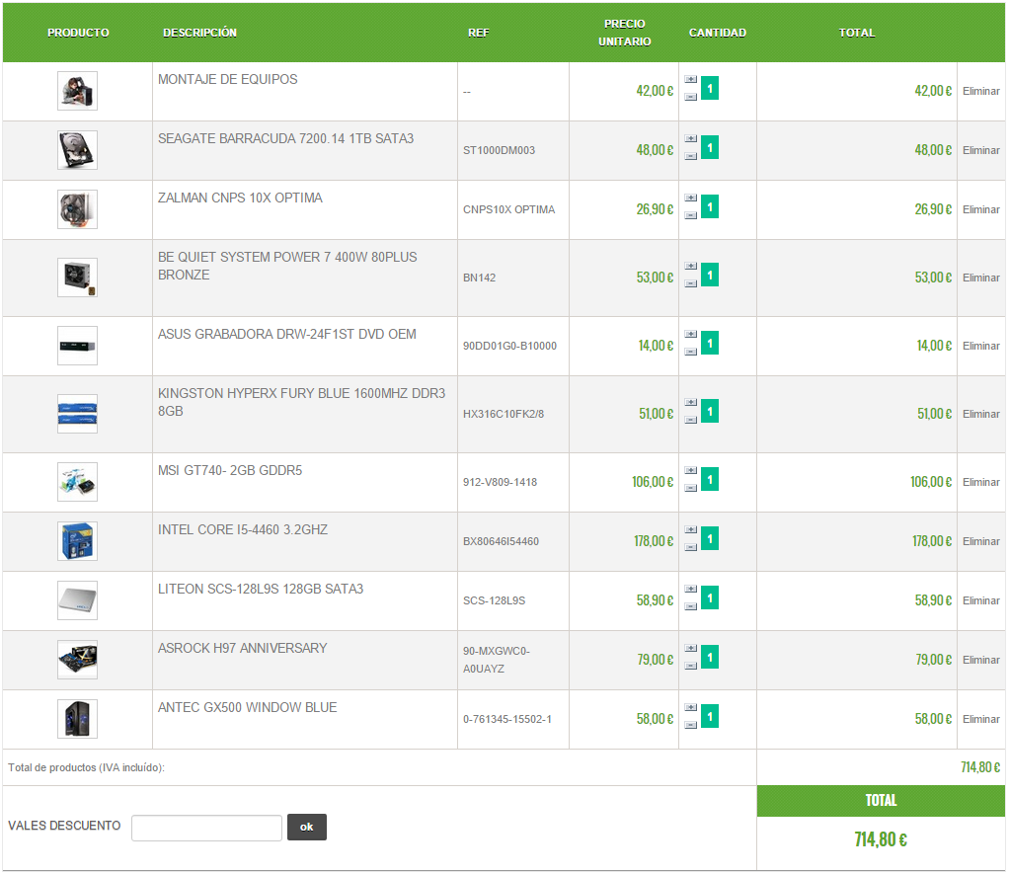Screen dimensions: 1009x875
Task: Decrease quantity of Montaje de Equipos
Action: (x=690, y=97)
